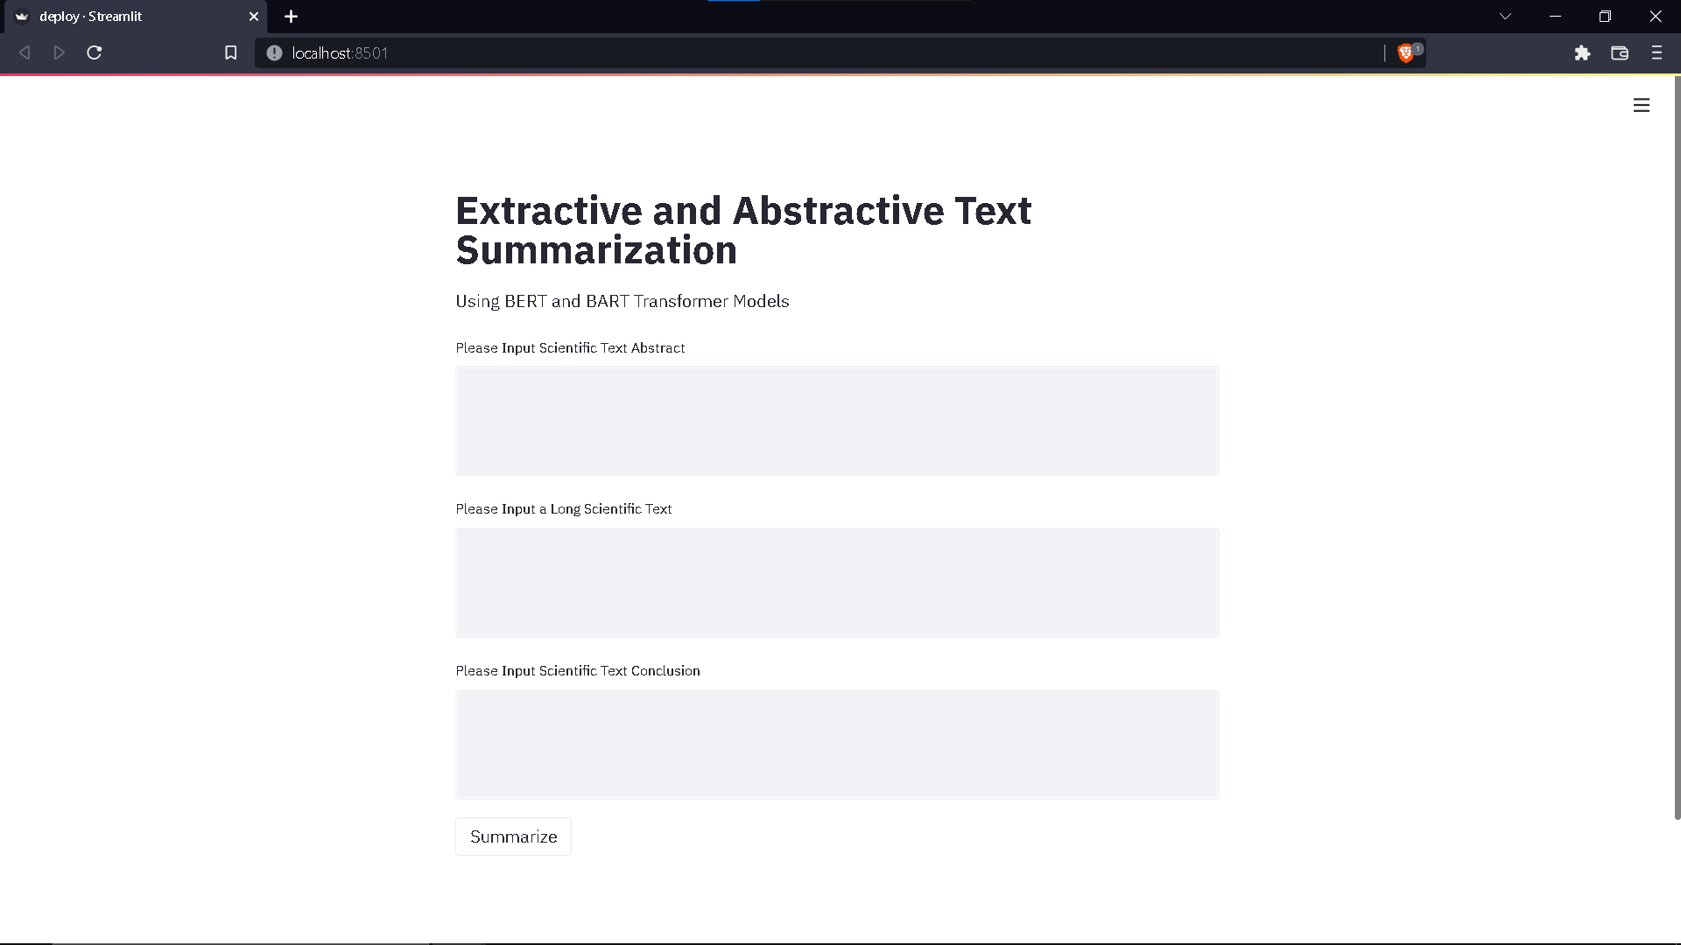Click the Long Scientific Text field
Viewport: 1681px width, 945px height.
(836, 582)
